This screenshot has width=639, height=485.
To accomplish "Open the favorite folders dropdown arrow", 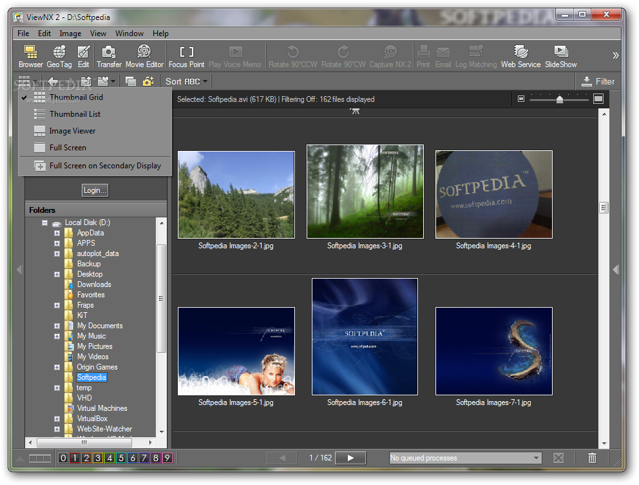I will (113, 81).
